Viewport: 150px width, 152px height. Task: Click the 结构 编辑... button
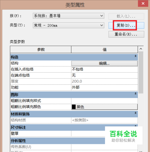(x=104, y=64)
